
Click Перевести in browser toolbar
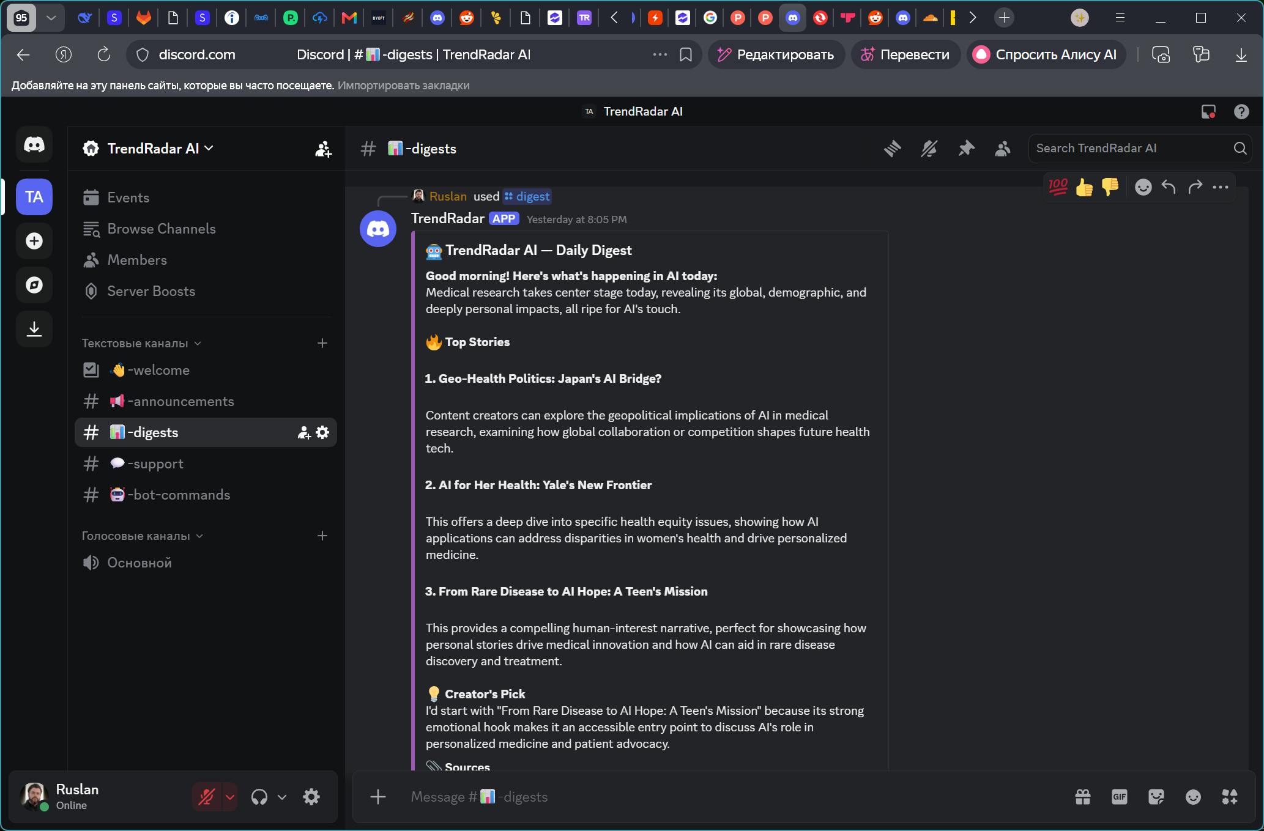point(905,54)
